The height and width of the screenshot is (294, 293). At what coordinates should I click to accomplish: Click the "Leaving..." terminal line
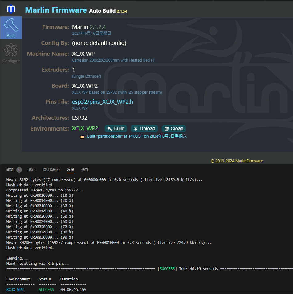[17, 258]
